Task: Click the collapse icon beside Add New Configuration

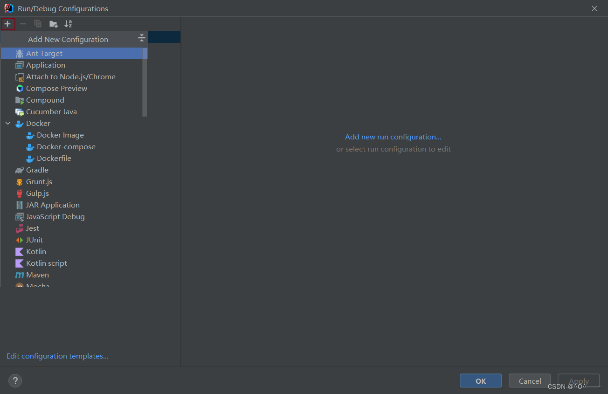Action: [x=142, y=38]
